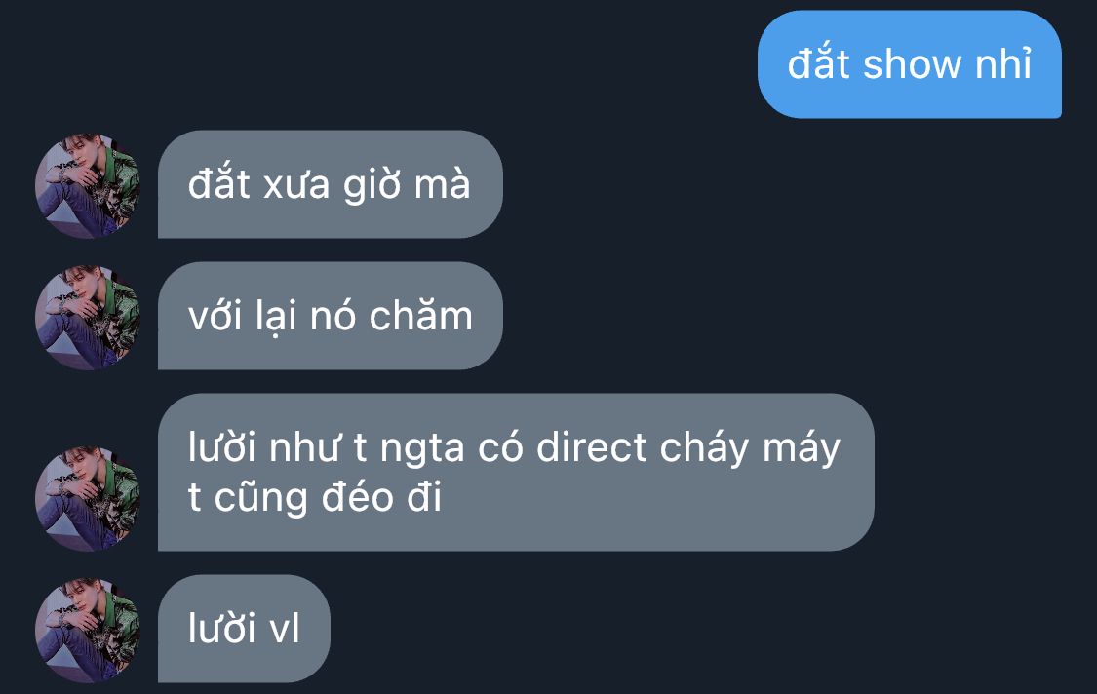Click avatar beside the "direct cháy máy" message
Viewport: 1097px width, 694px height.
(88, 499)
